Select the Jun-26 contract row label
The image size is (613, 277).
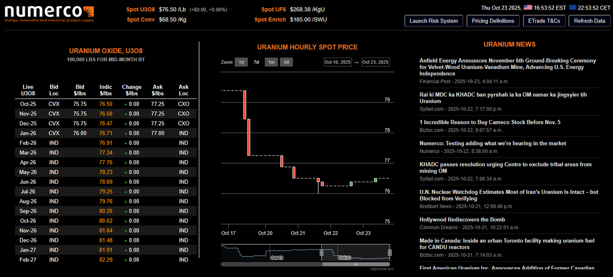tap(28, 182)
